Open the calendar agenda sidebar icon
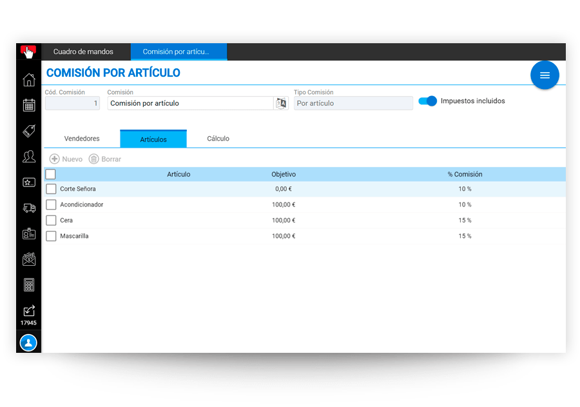The width and height of the screenshot is (580, 407). [29, 105]
